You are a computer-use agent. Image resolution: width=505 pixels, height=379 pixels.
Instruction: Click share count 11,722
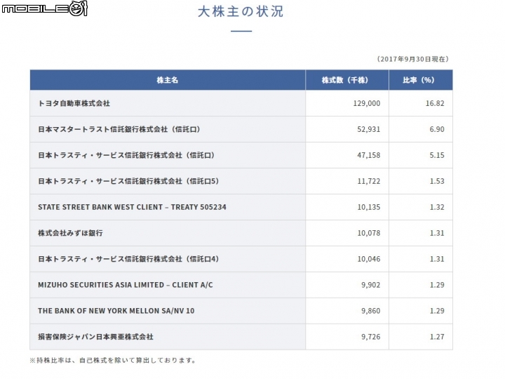[368, 181]
